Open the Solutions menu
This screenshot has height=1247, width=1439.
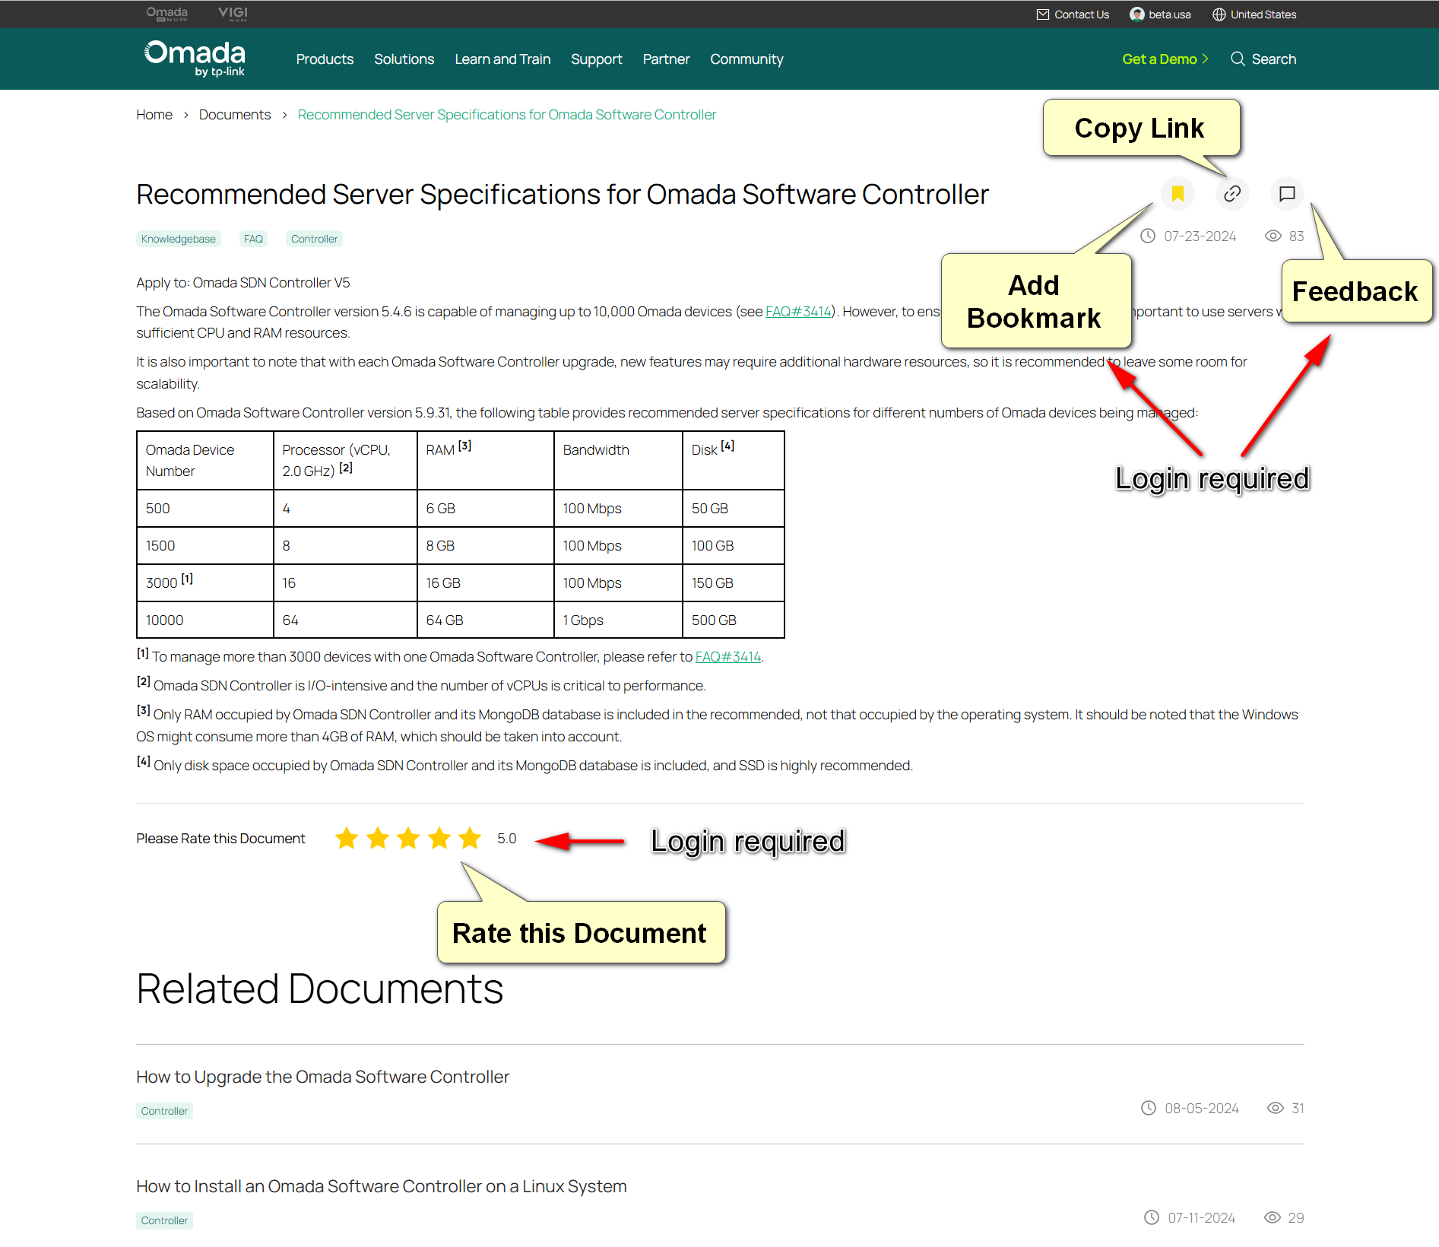(404, 59)
